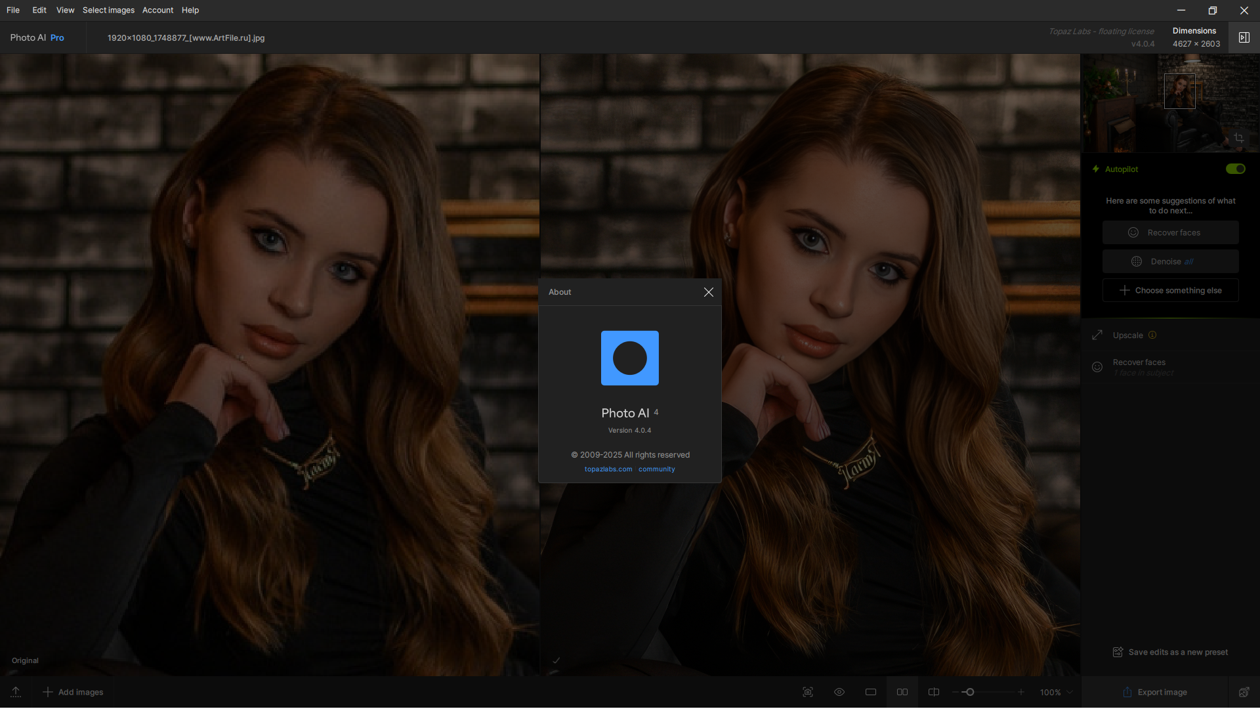1260x709 pixels.
Task: Click the Export image button
Action: 1155,692
